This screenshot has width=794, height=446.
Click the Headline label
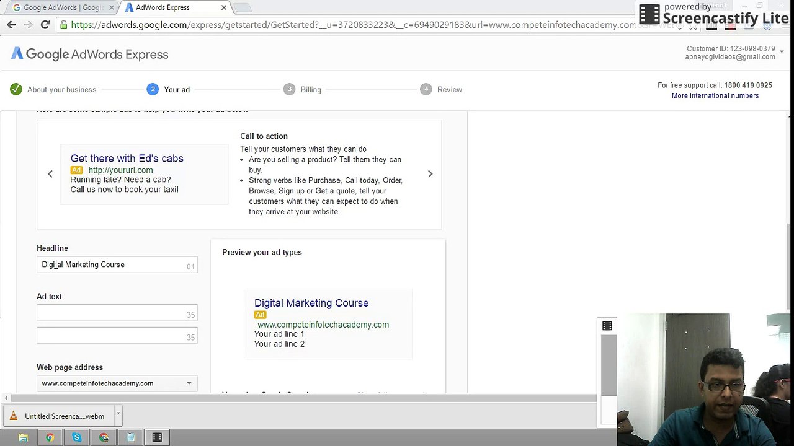pyautogui.click(x=52, y=248)
